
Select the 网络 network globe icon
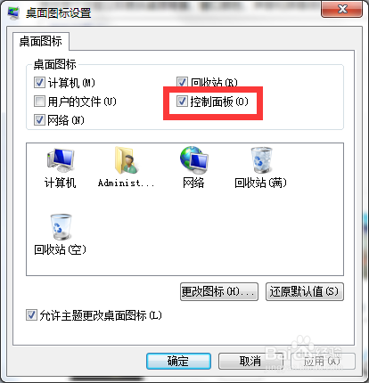click(193, 160)
